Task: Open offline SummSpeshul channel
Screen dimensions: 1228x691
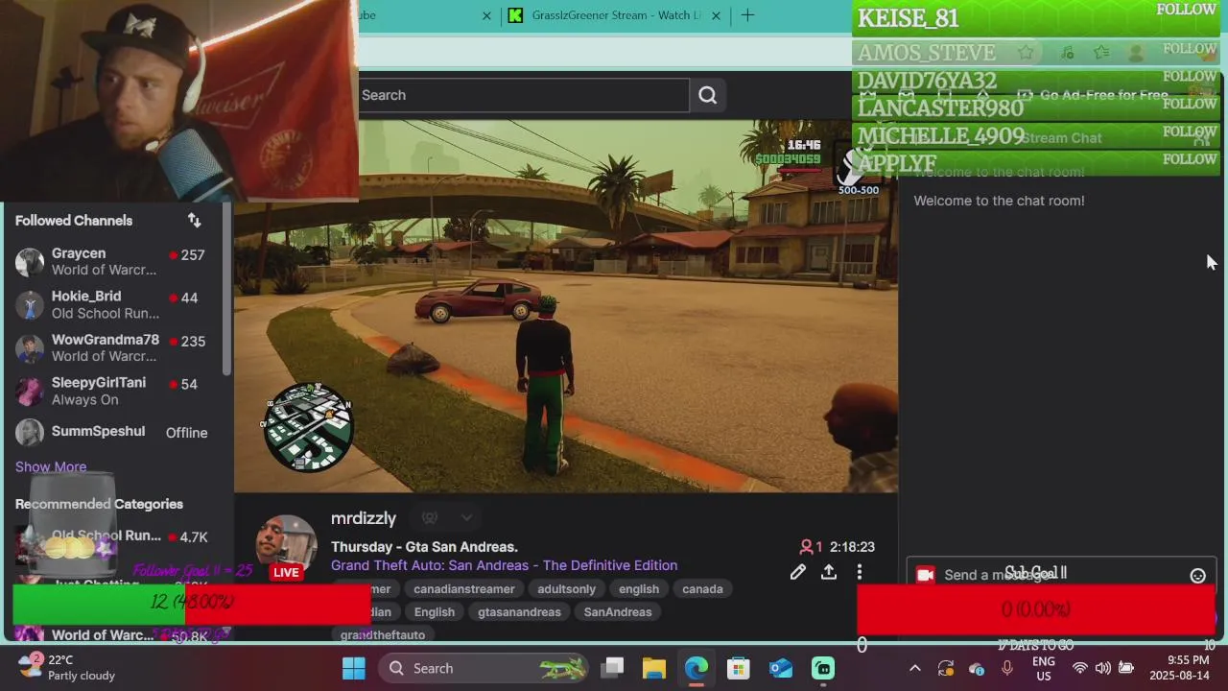Action: pyautogui.click(x=115, y=433)
